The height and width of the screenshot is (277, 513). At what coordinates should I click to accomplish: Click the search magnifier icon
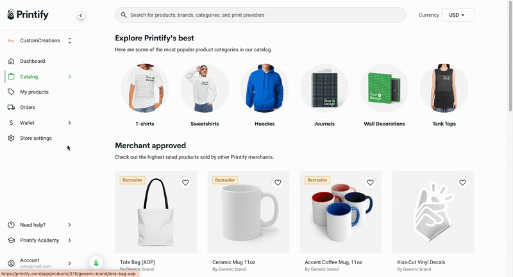[124, 15]
